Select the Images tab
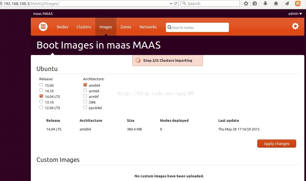Image resolution: width=306 pixels, height=181 pixels. coord(106,27)
